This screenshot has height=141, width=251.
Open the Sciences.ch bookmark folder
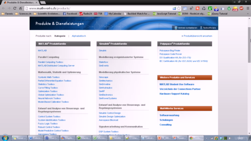[23, 14]
